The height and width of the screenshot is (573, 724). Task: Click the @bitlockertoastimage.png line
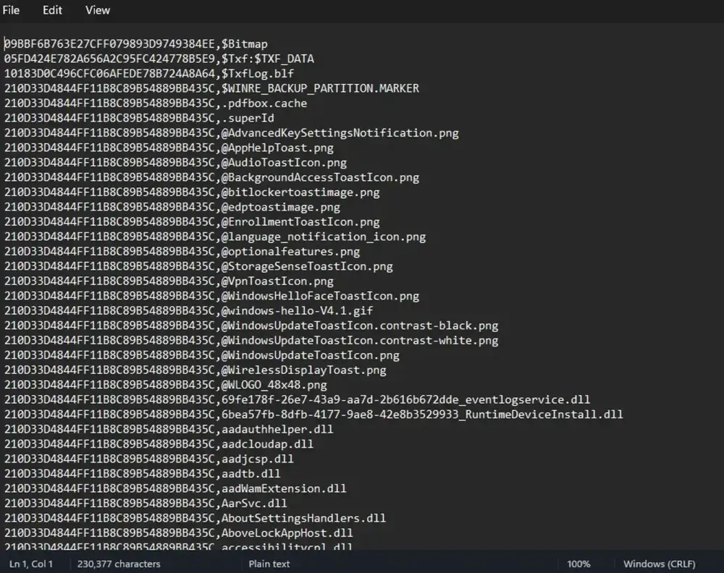tap(192, 192)
